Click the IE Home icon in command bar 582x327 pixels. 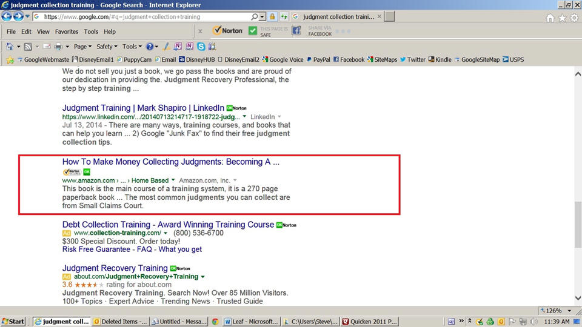(10, 47)
